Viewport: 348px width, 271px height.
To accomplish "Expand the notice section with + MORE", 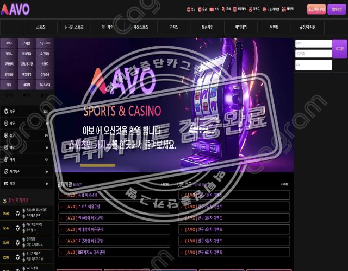I will (x=165, y=185).
